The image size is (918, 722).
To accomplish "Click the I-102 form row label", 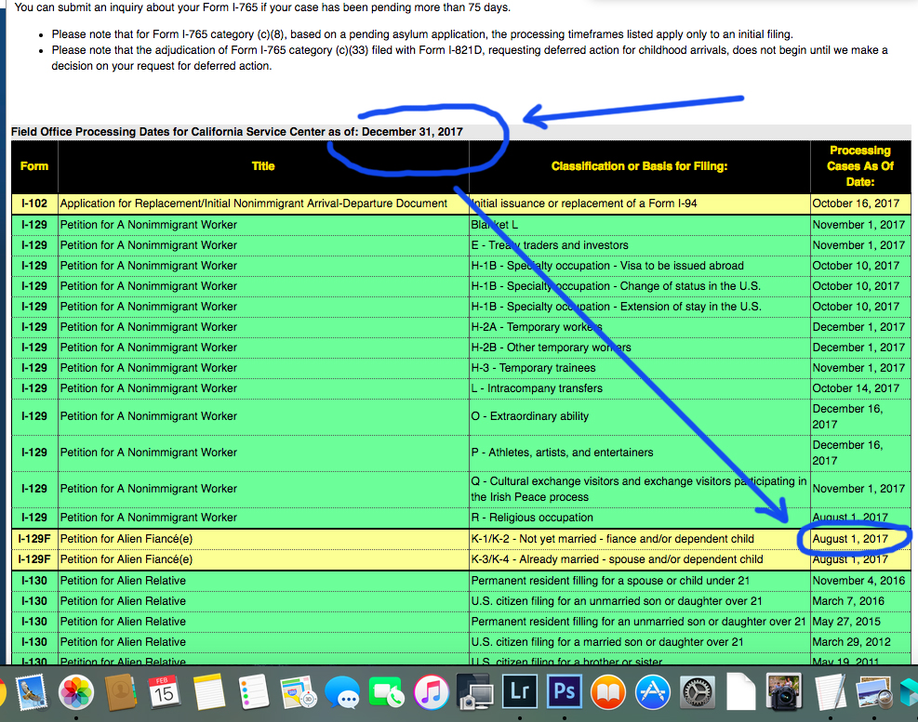I will point(34,203).
